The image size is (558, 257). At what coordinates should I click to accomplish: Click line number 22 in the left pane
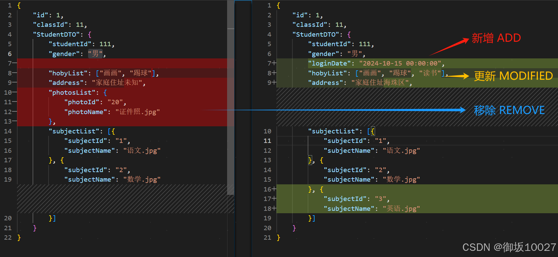pos(8,237)
